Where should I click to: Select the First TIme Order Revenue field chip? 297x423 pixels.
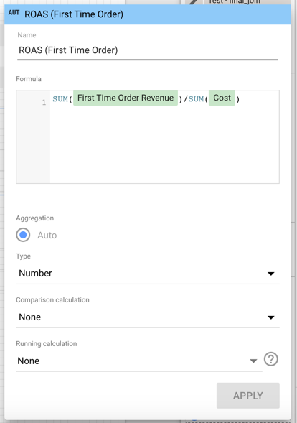(126, 98)
